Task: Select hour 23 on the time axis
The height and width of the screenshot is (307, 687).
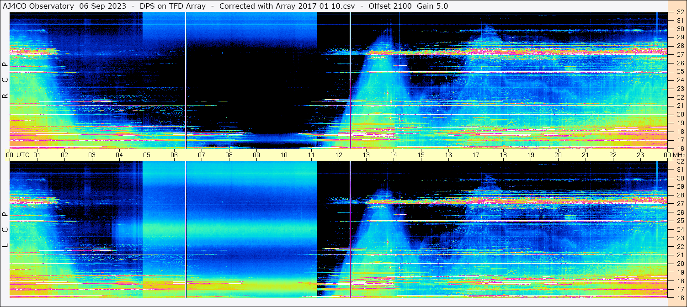Action: click(640, 155)
